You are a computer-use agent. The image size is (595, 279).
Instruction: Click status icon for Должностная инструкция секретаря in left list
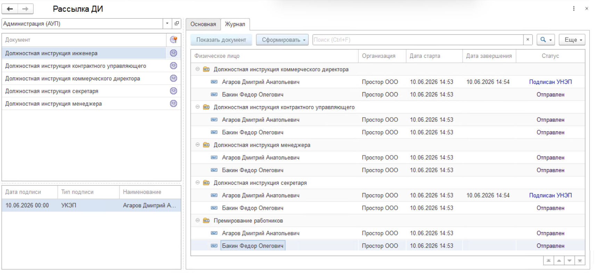point(173,91)
